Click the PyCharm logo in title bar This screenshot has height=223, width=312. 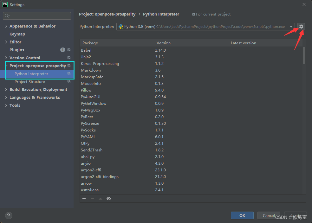(5, 4)
